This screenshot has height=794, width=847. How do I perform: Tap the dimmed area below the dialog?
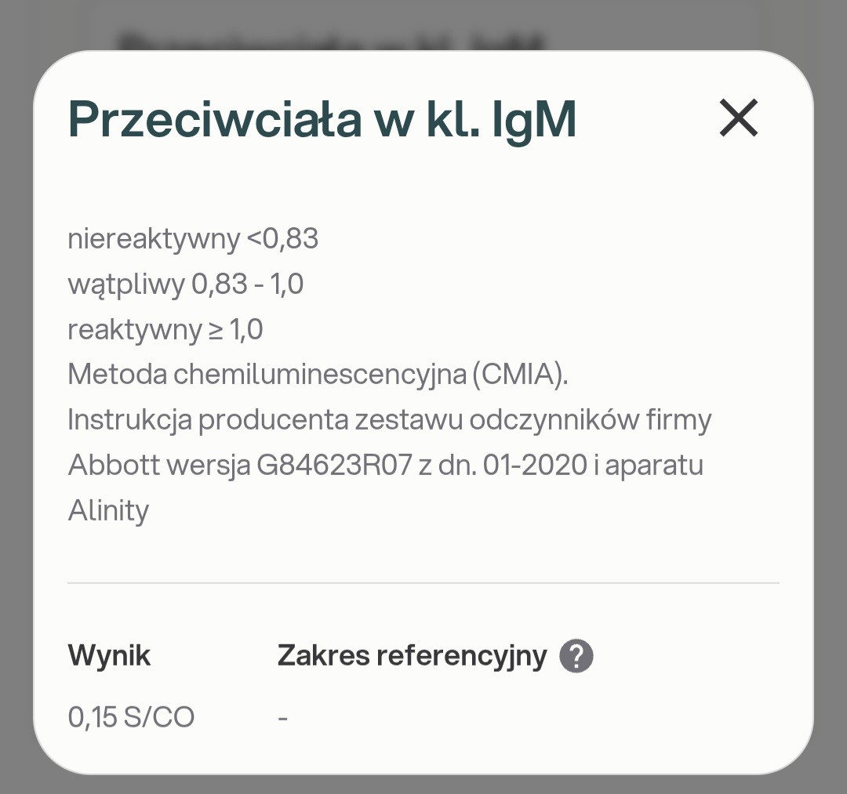[423, 785]
